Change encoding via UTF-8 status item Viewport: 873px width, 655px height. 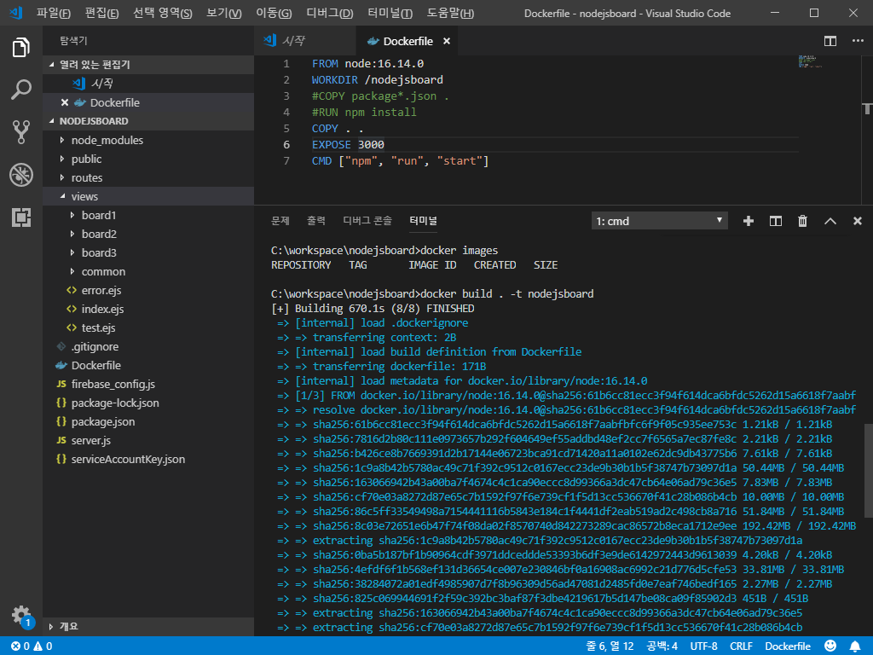[703, 646]
